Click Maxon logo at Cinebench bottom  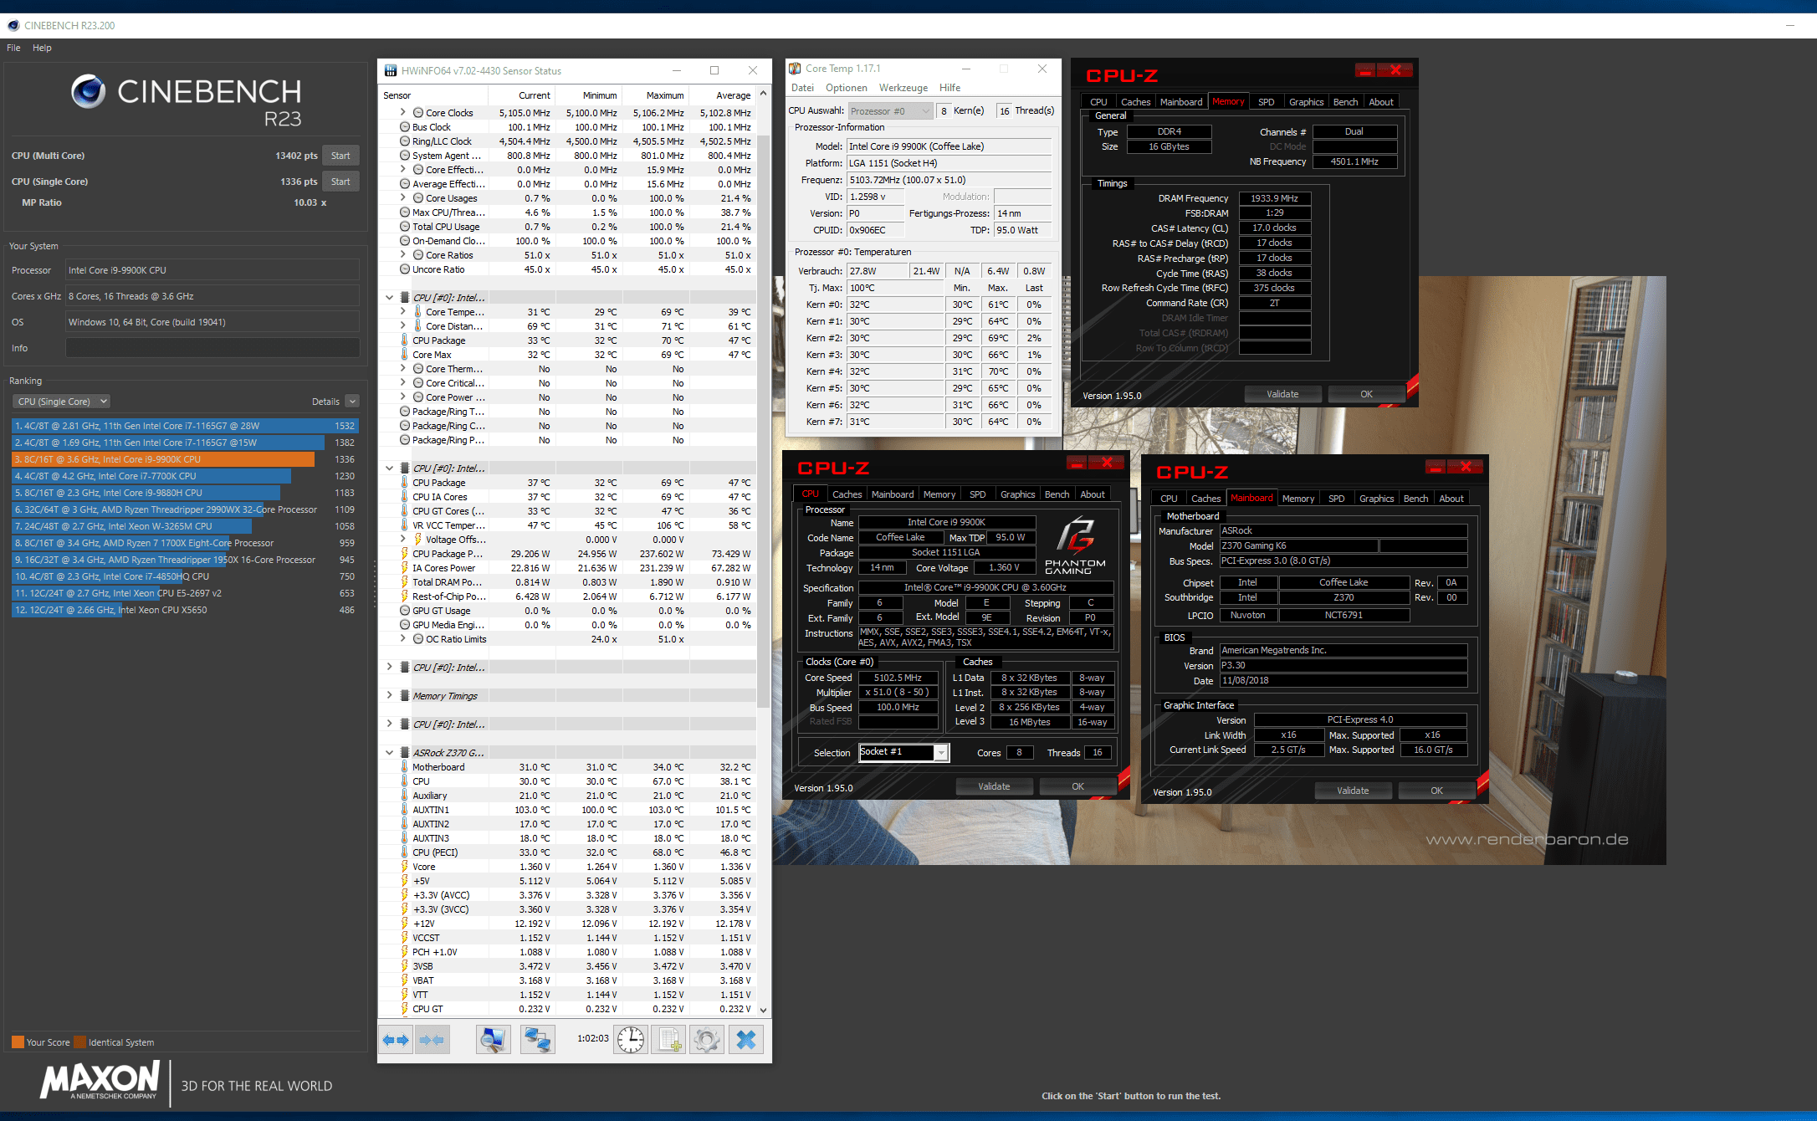[100, 1080]
